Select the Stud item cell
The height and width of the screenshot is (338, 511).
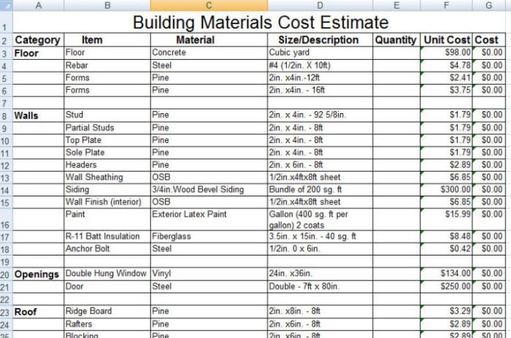(x=107, y=115)
